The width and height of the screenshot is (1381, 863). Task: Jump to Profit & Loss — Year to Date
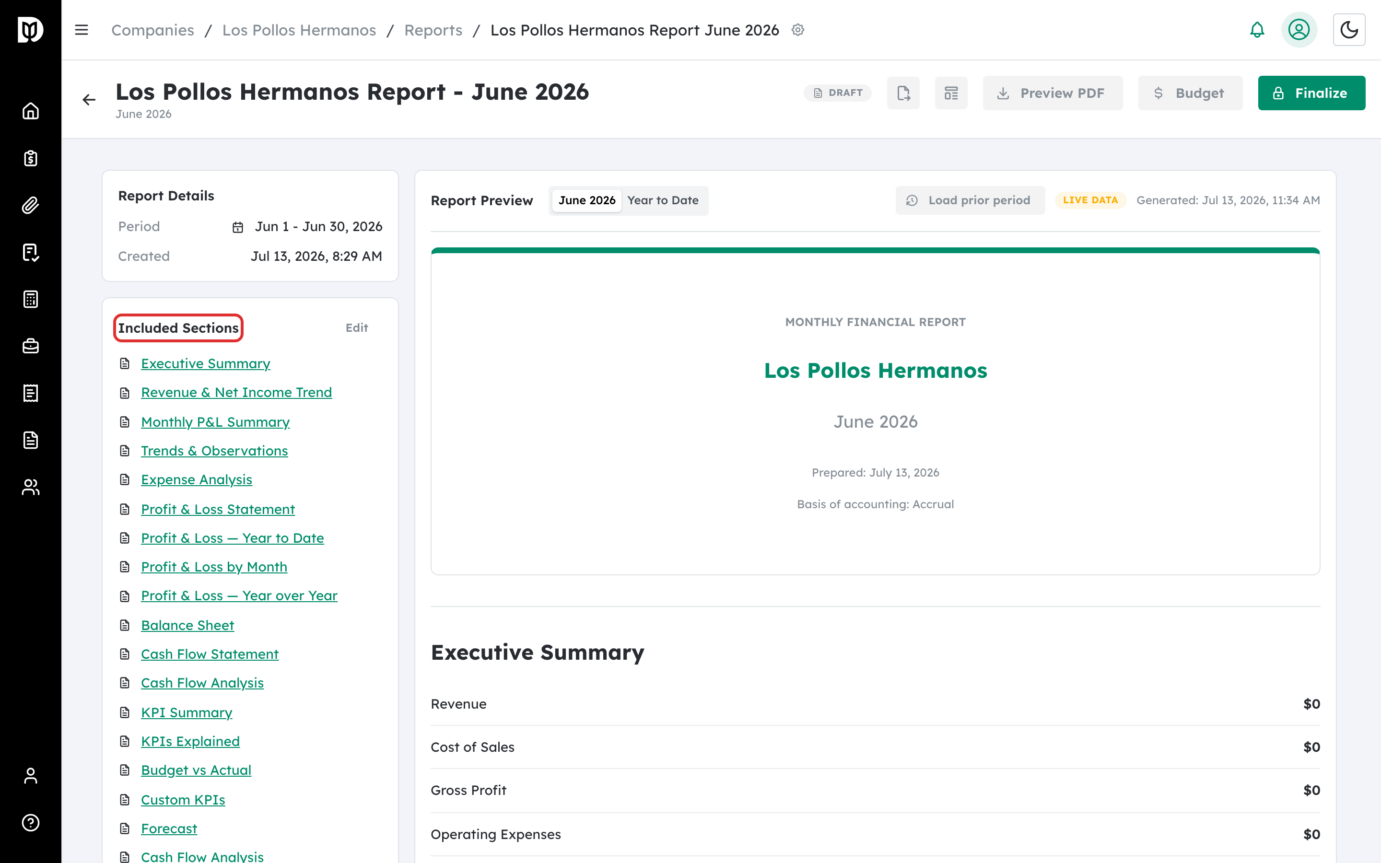pos(232,537)
